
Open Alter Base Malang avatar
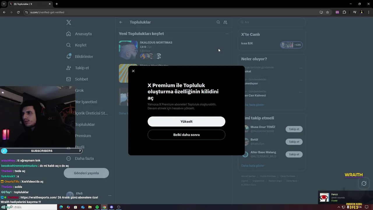pyautogui.click(x=245, y=154)
